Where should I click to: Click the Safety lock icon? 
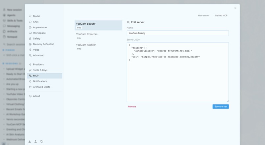pyautogui.click(x=30, y=38)
